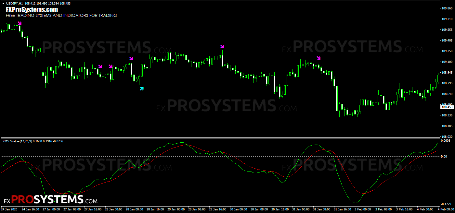Image resolution: width=455 pixels, height=213 pixels.
Task: Open the triangle dropdown beside USDJPY,H1
Action: [x=4, y=3]
